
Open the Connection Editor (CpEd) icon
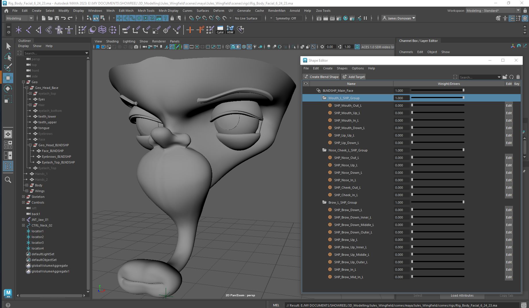pos(220,30)
